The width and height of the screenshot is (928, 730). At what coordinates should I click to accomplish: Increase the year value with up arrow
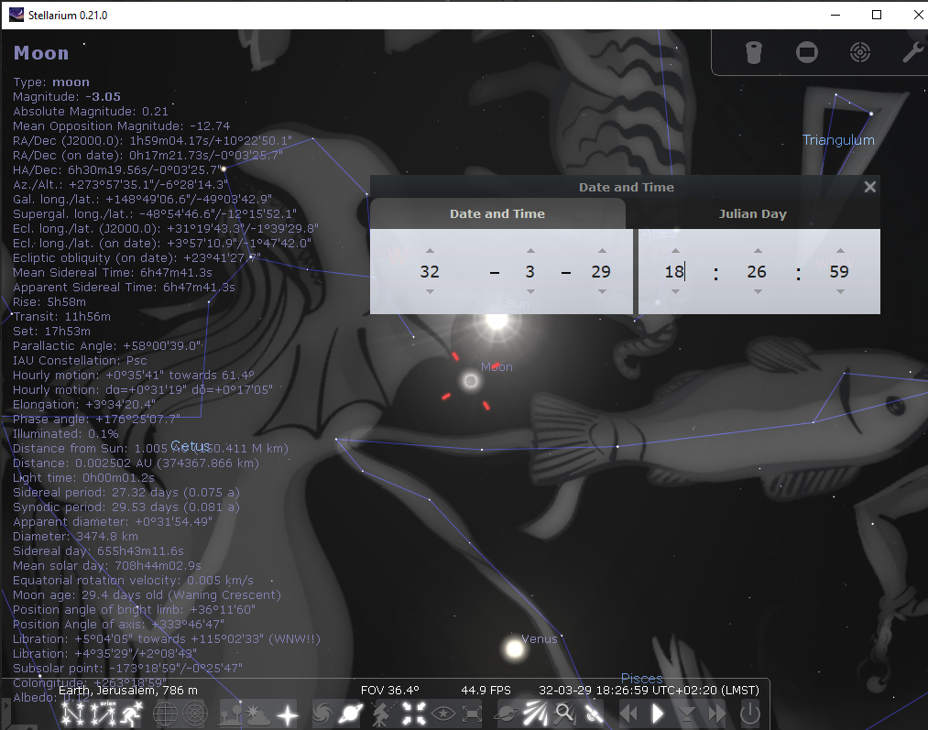pos(430,250)
